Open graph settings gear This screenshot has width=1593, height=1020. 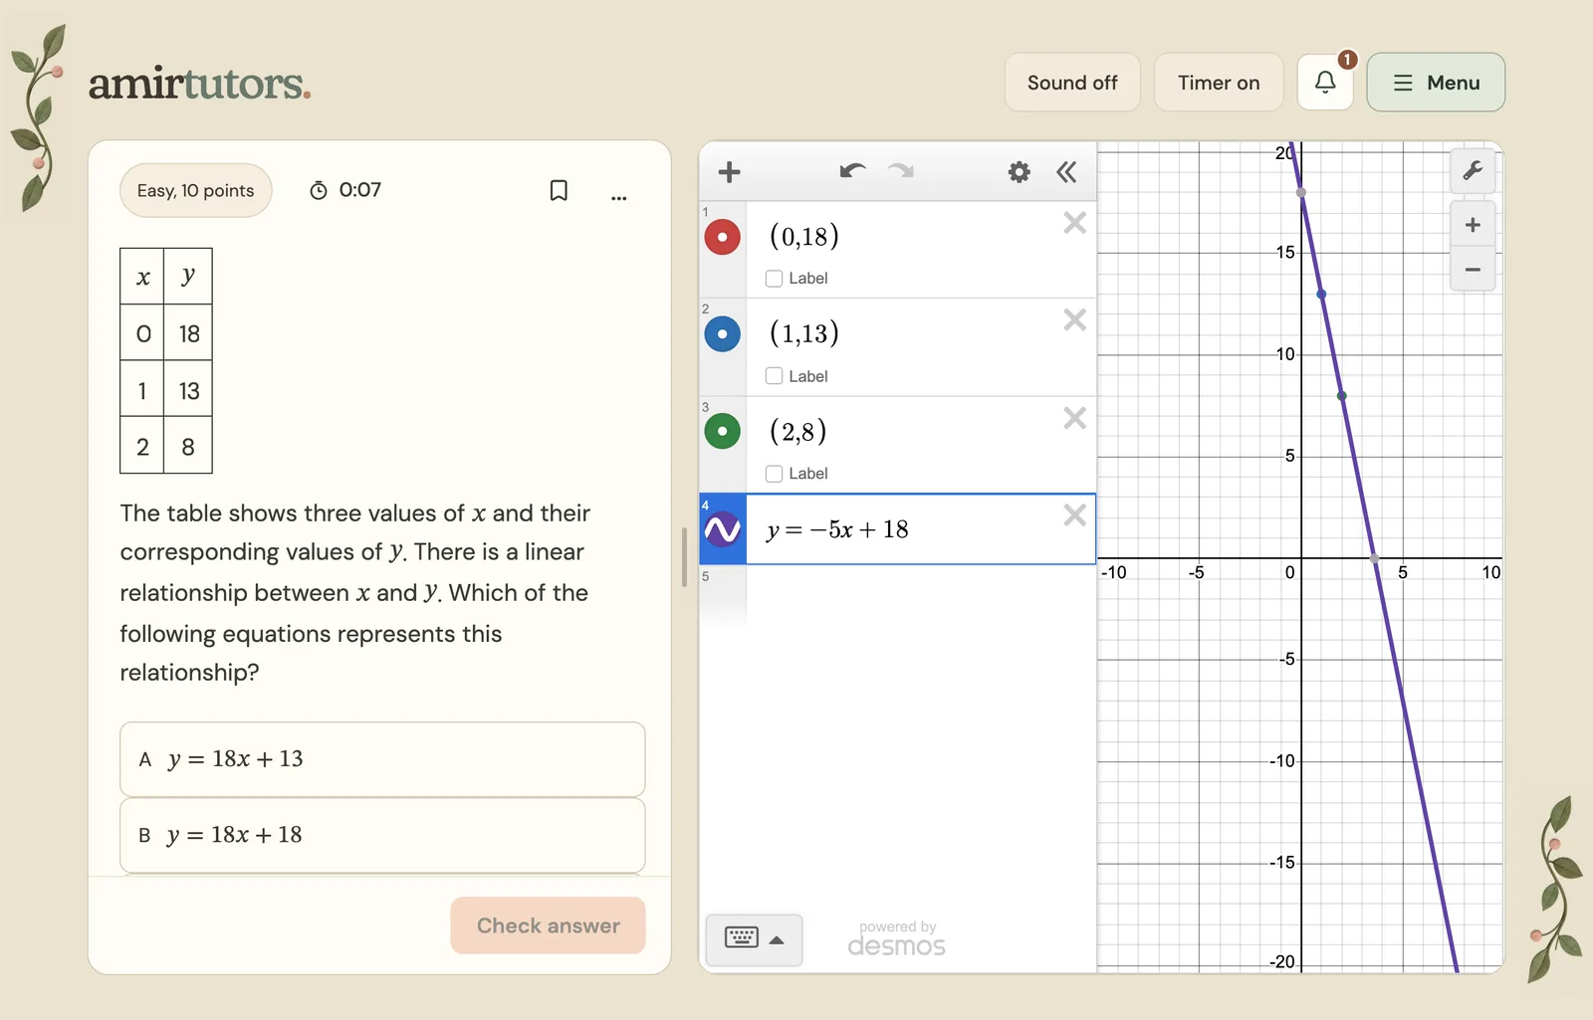tap(1019, 172)
